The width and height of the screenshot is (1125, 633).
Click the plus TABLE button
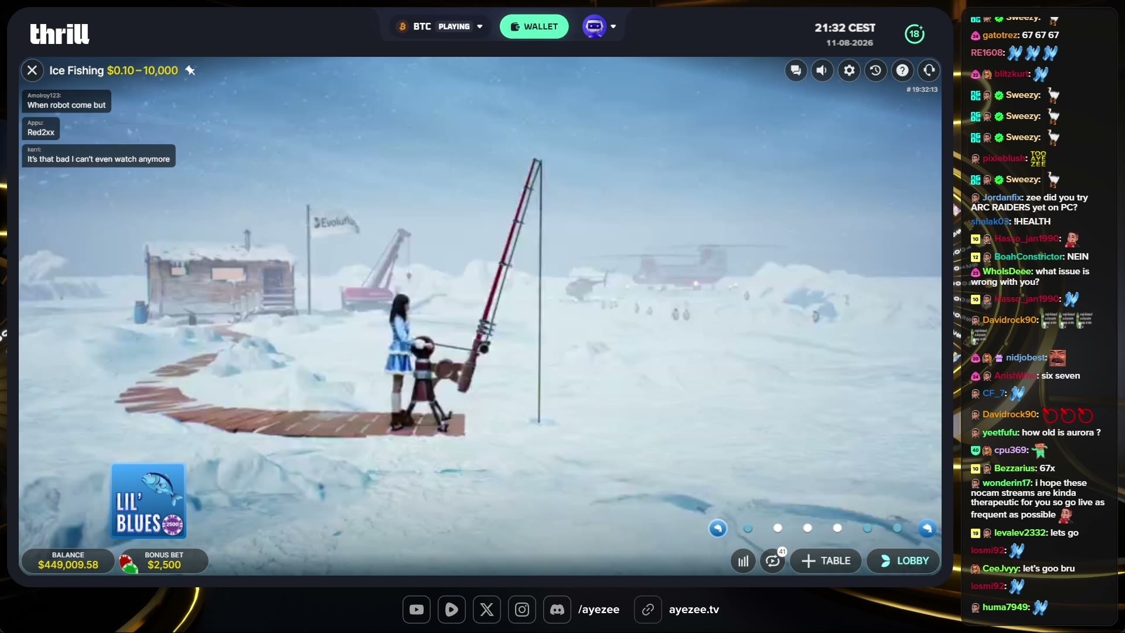(826, 561)
